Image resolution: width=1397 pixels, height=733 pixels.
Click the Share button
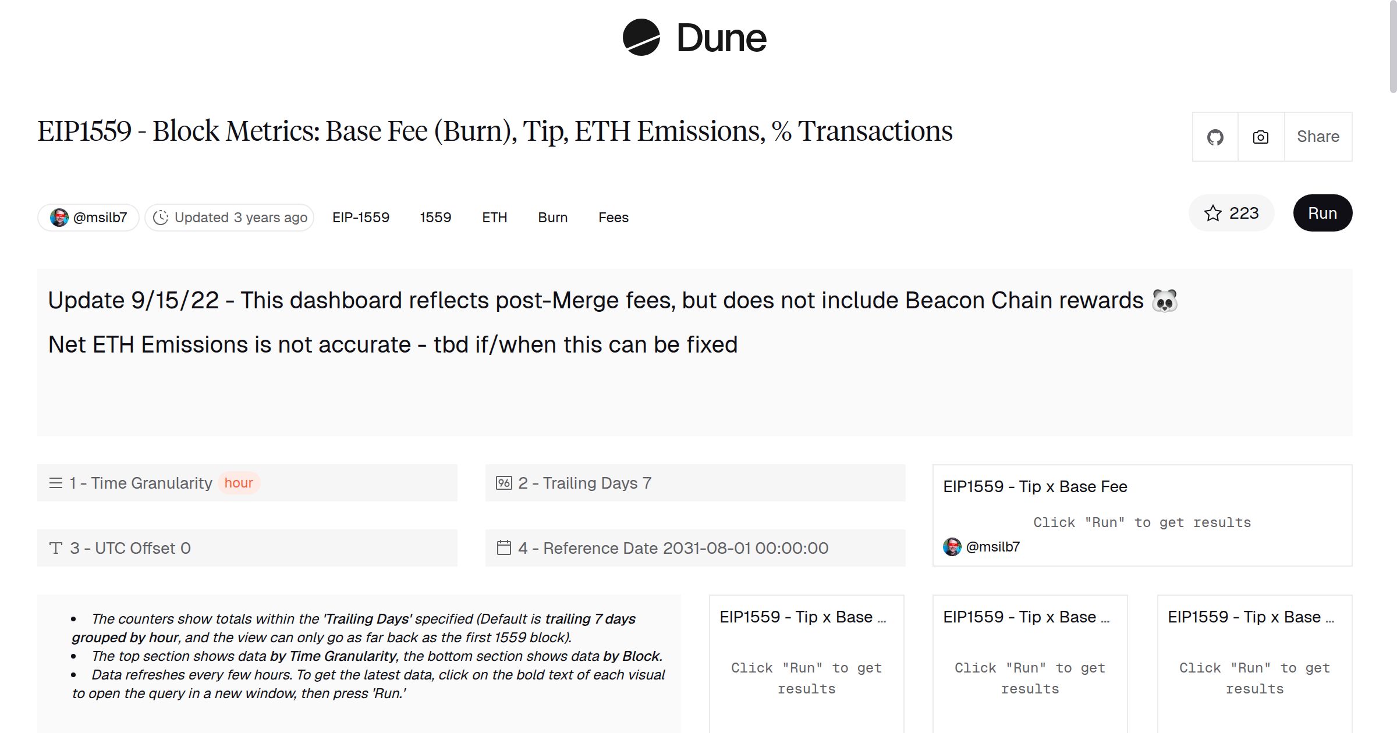[1318, 136]
